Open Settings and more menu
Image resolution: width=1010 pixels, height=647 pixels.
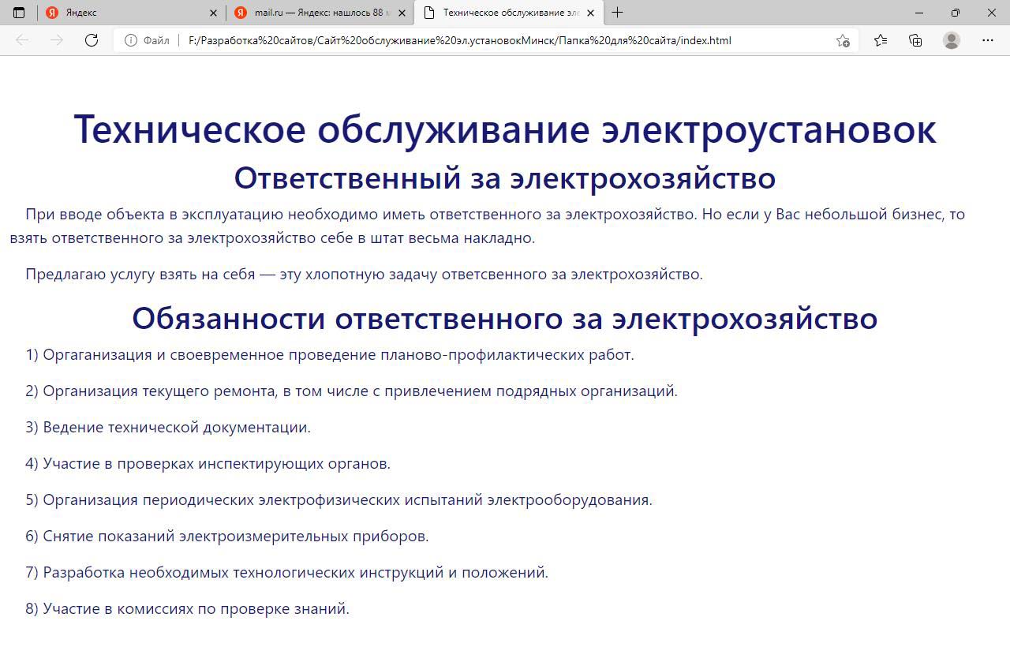pos(988,40)
